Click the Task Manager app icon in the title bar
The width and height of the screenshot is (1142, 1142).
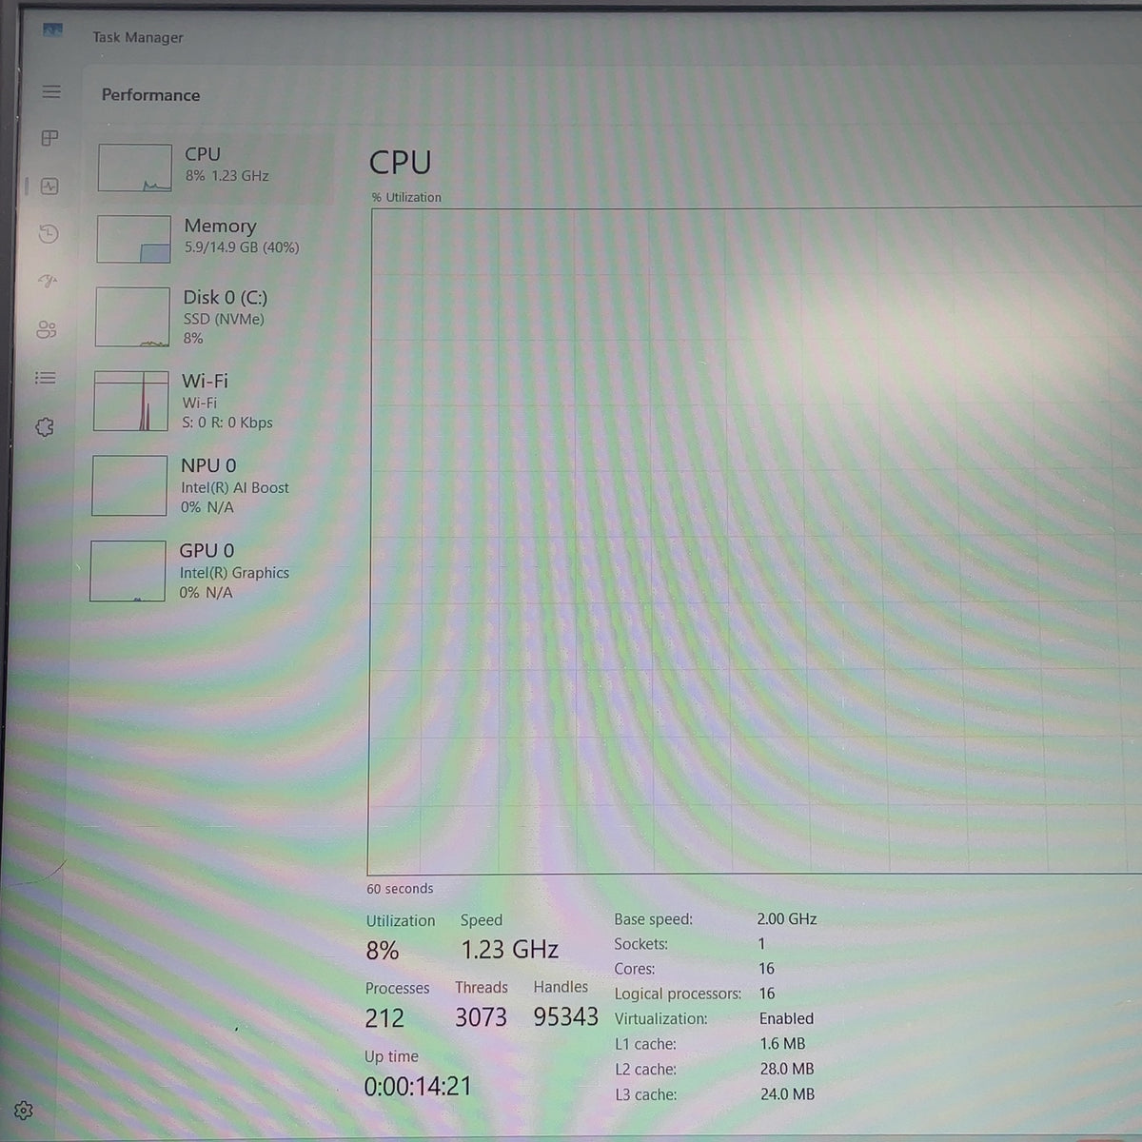[53, 30]
